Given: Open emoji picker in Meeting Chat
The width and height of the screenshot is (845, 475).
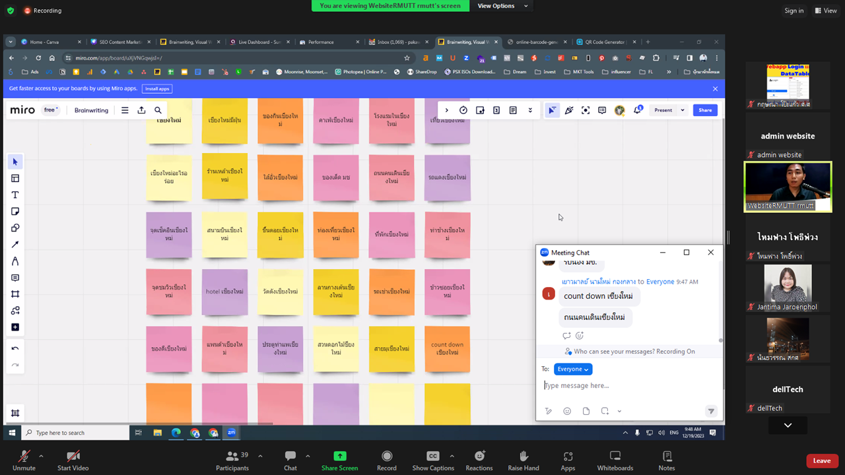Looking at the screenshot, I should (x=567, y=411).
